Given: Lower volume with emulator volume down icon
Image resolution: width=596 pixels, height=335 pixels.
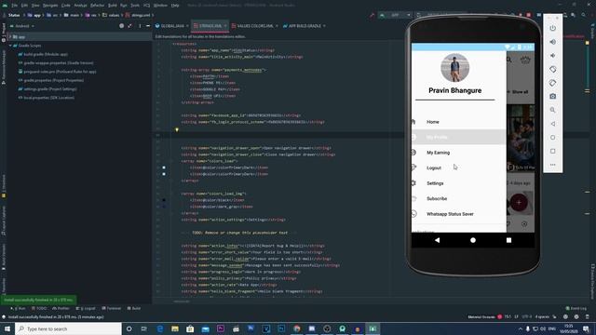Looking at the screenshot, I should (552, 56).
